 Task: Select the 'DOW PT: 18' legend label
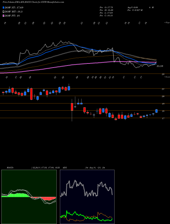point(12,16)
